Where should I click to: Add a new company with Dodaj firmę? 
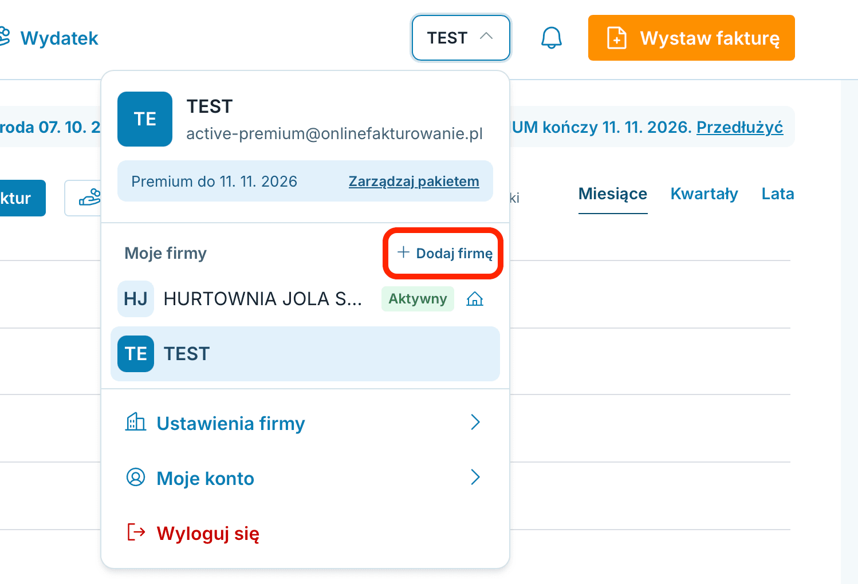click(x=444, y=253)
